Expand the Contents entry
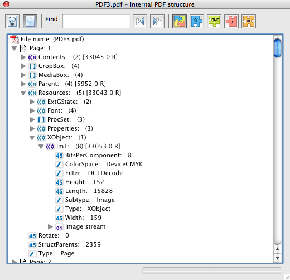 23,57
